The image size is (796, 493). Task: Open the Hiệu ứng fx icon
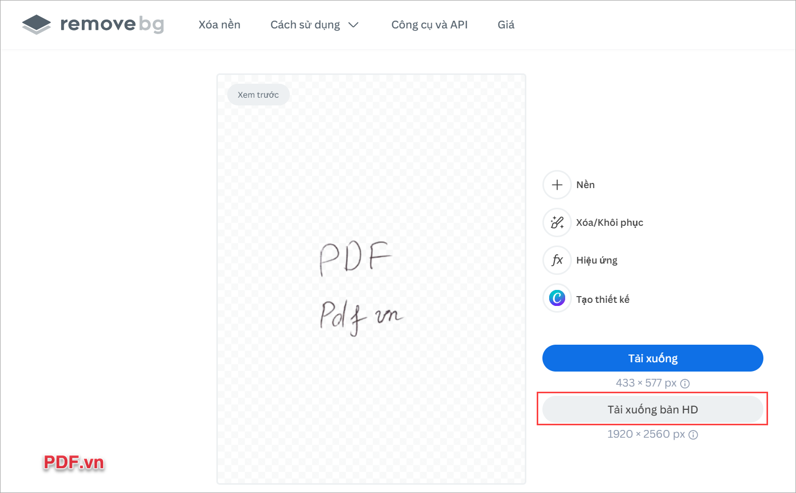click(x=557, y=260)
